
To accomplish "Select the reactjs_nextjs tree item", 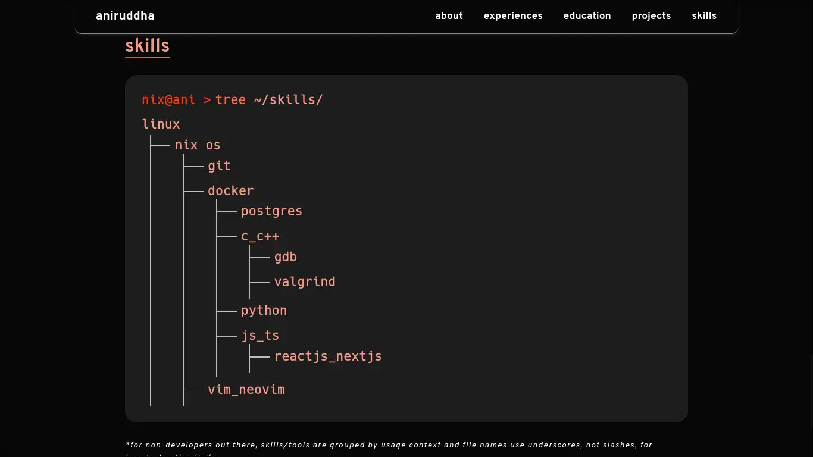I will click(328, 356).
